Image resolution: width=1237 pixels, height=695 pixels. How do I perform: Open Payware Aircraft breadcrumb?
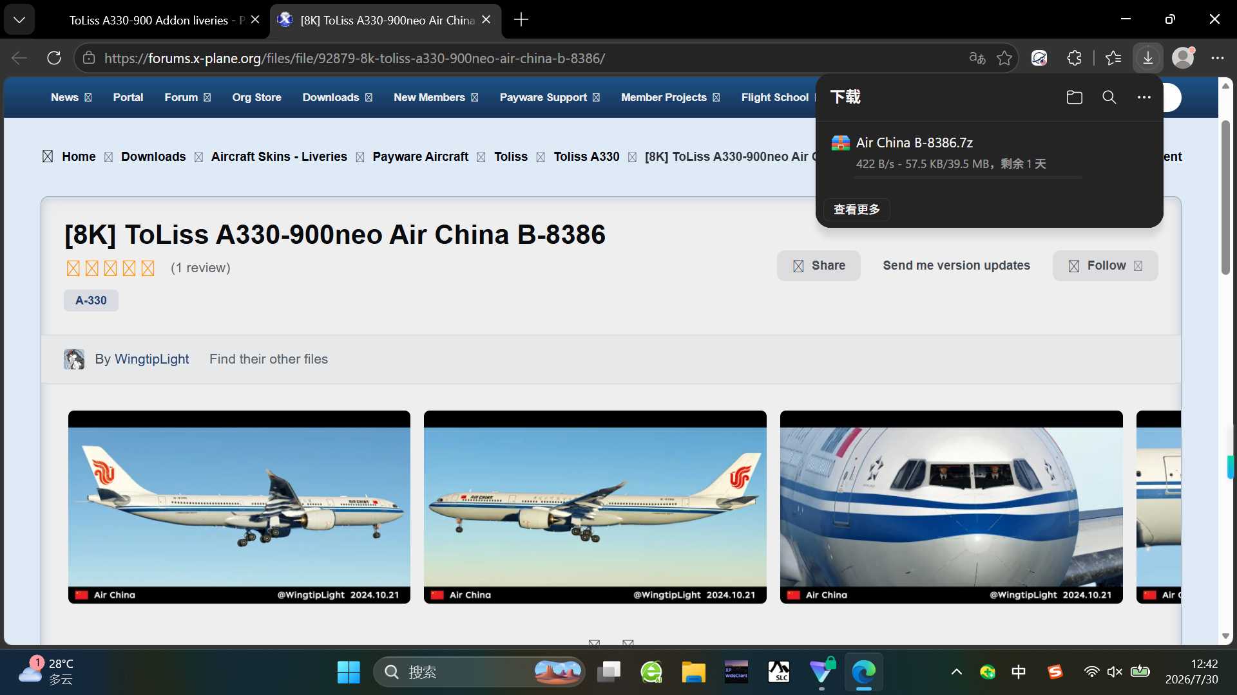point(420,157)
